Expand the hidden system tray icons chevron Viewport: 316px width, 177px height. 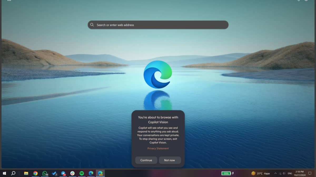click(x=275, y=173)
